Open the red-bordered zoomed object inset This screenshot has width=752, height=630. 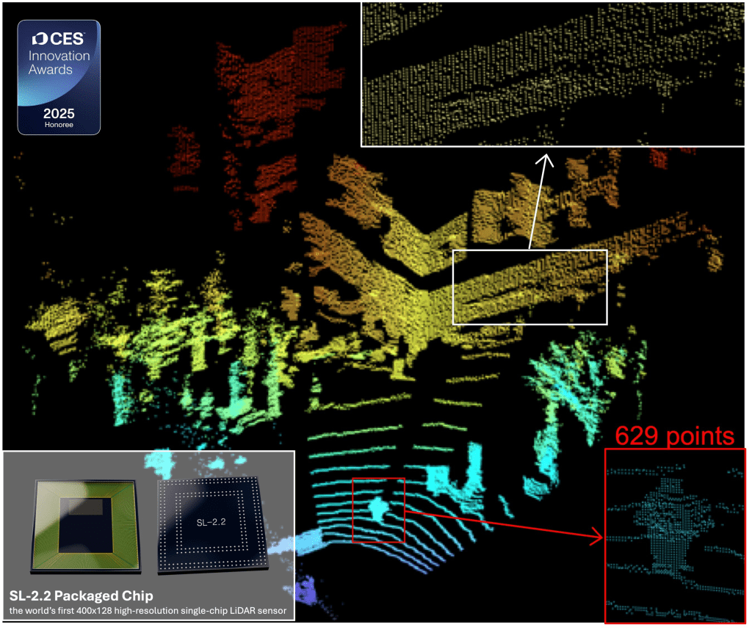coord(675,535)
